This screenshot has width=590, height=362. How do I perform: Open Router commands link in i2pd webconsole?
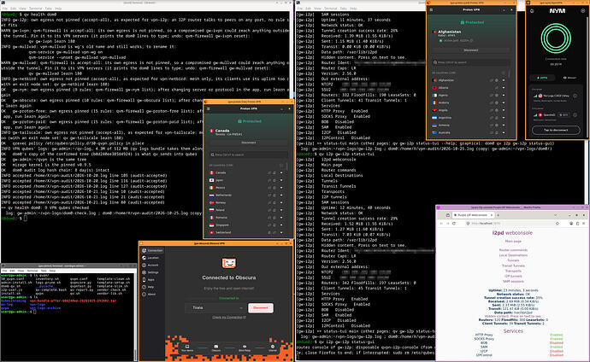(x=513, y=250)
